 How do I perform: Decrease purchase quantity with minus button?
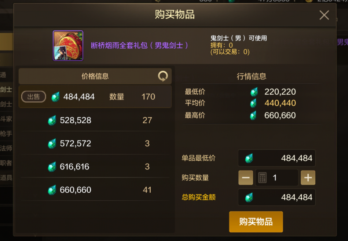tap(246, 178)
